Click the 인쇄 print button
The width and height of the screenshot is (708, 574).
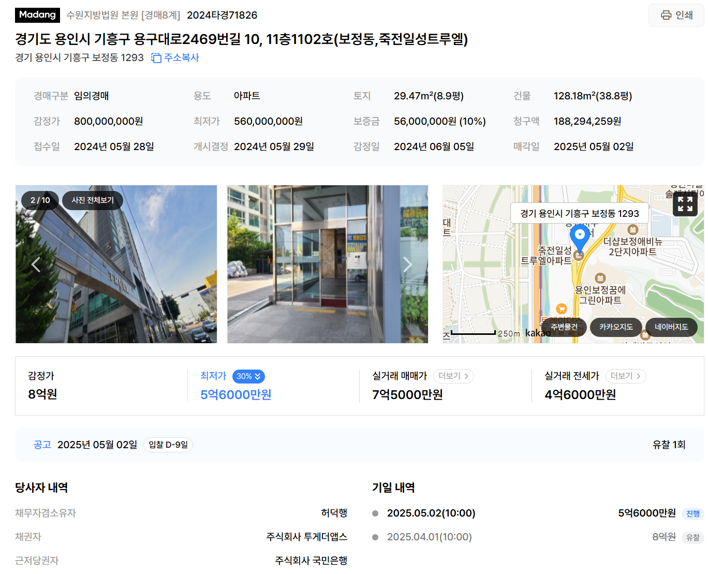(x=676, y=15)
